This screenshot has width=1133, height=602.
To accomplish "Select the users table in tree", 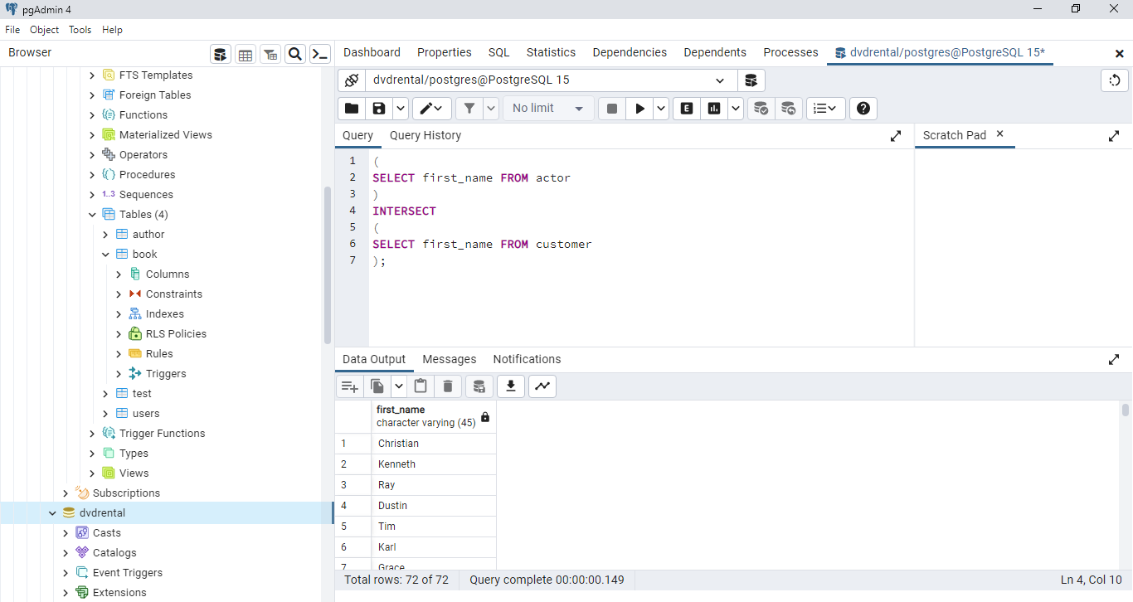I will tap(146, 414).
